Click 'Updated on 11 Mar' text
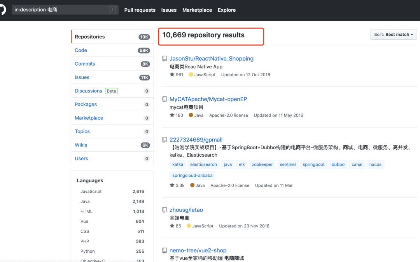This screenshot has height=262, width=420. coord(274,185)
